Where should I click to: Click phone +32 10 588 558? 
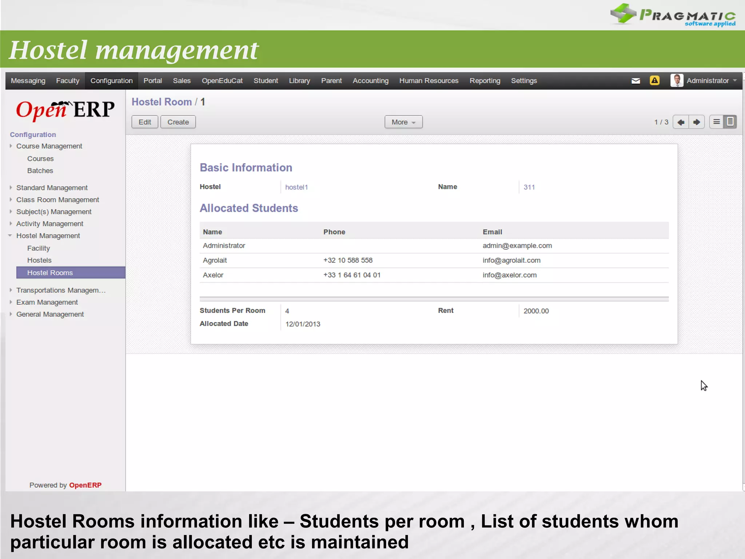(x=348, y=260)
